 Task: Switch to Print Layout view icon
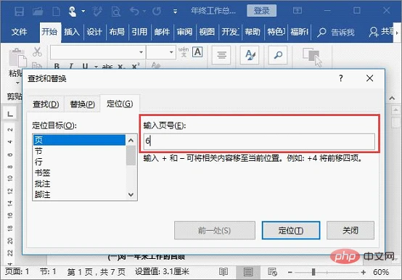[248, 272]
